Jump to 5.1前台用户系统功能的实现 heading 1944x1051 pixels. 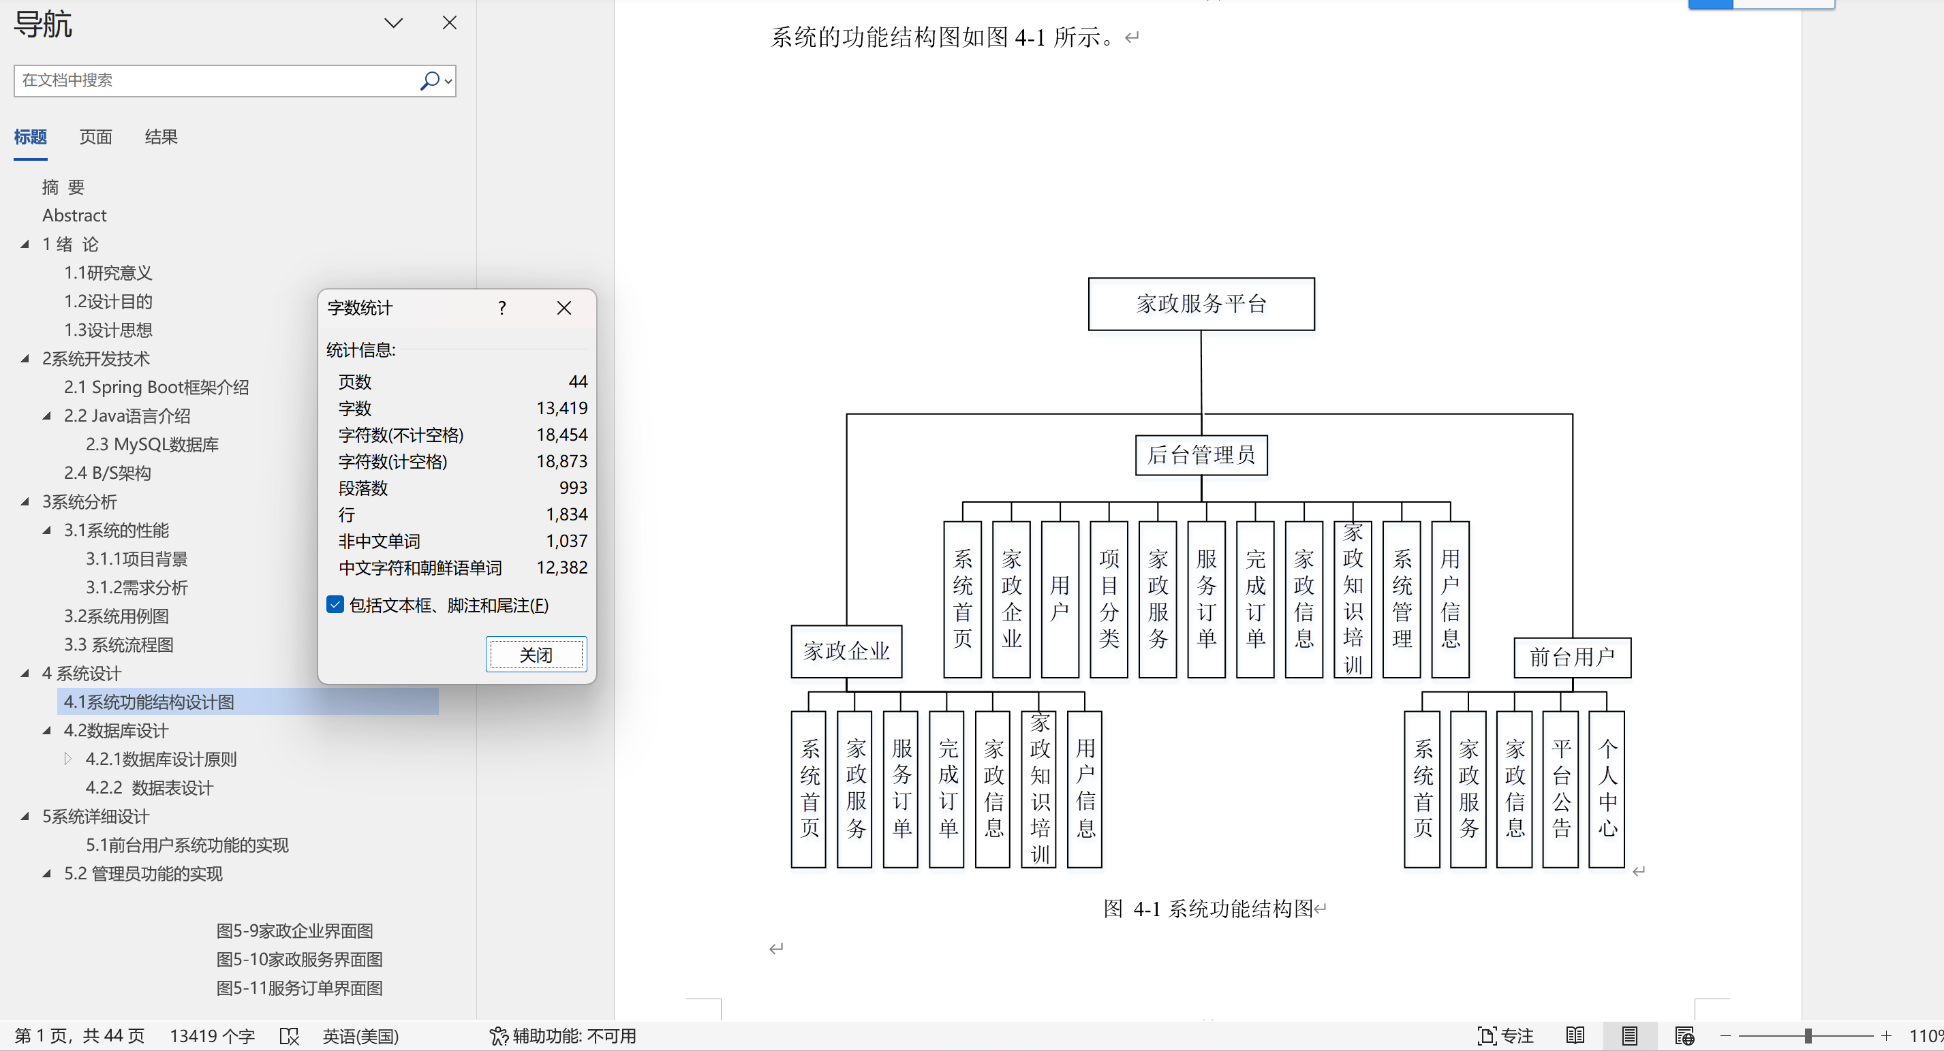coord(187,845)
